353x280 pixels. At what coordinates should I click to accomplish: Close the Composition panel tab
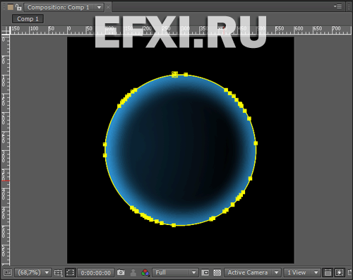[108, 7]
